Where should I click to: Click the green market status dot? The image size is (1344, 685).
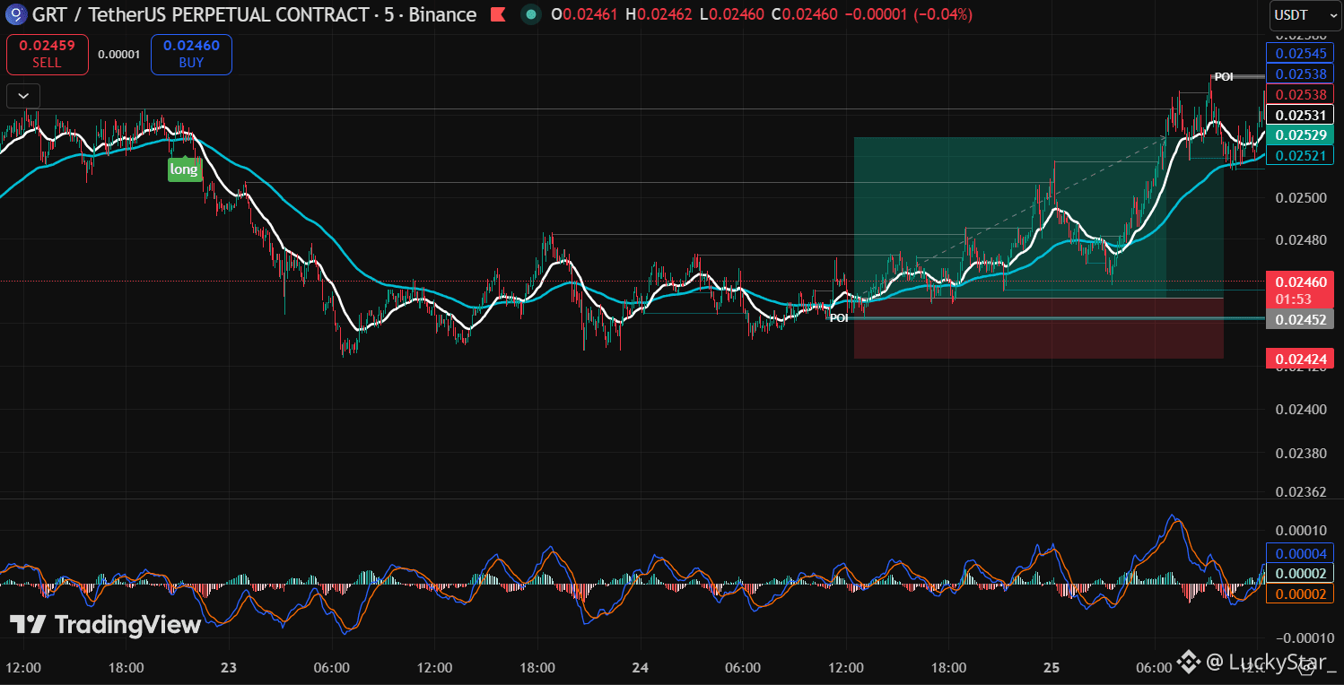pos(530,14)
